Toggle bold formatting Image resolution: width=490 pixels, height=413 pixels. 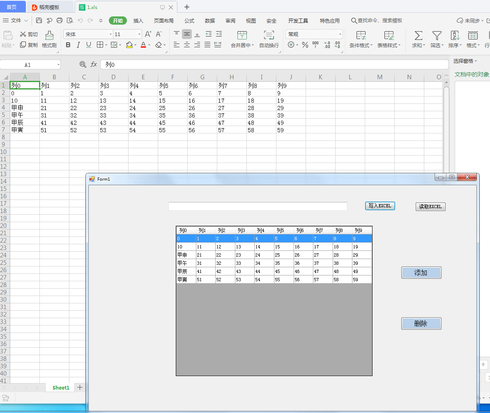[68, 45]
